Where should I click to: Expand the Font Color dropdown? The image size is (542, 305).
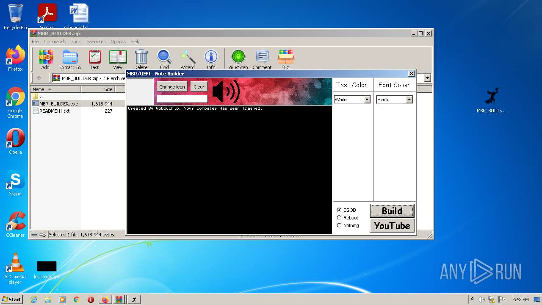[409, 100]
